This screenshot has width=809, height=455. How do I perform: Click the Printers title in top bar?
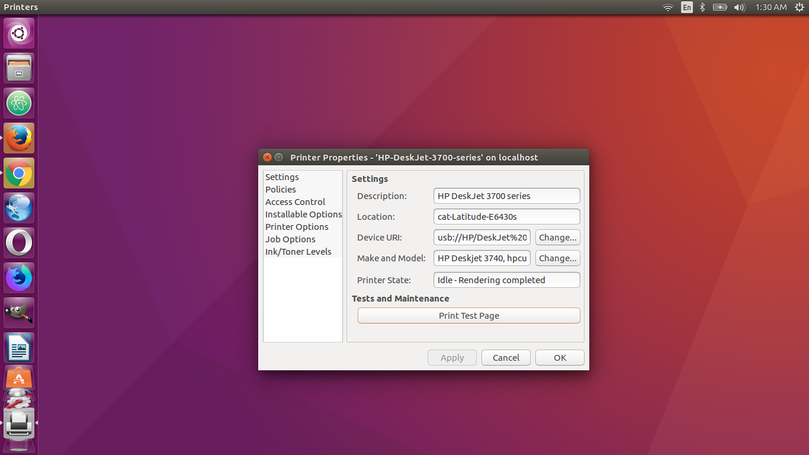21,7
